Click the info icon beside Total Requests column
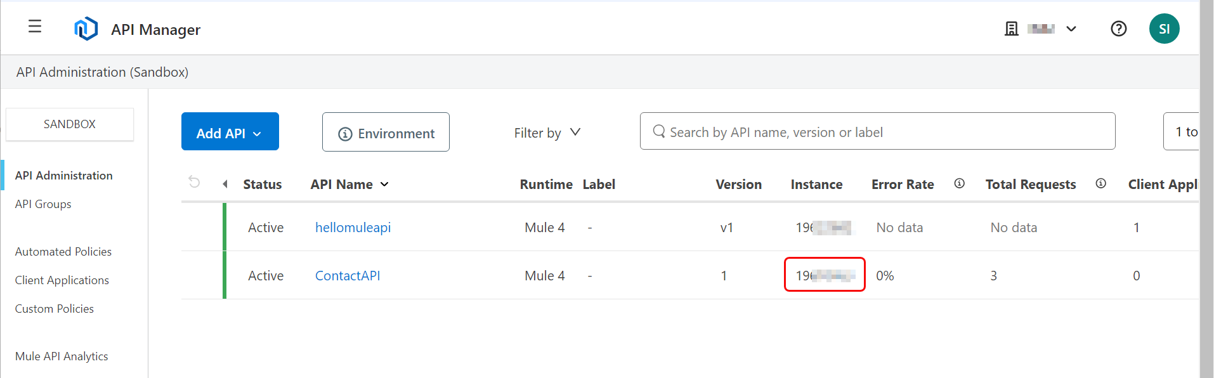1214x378 pixels. [x=1100, y=183]
